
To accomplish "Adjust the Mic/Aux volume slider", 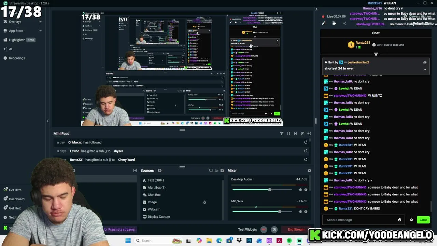I will click(x=262, y=211).
